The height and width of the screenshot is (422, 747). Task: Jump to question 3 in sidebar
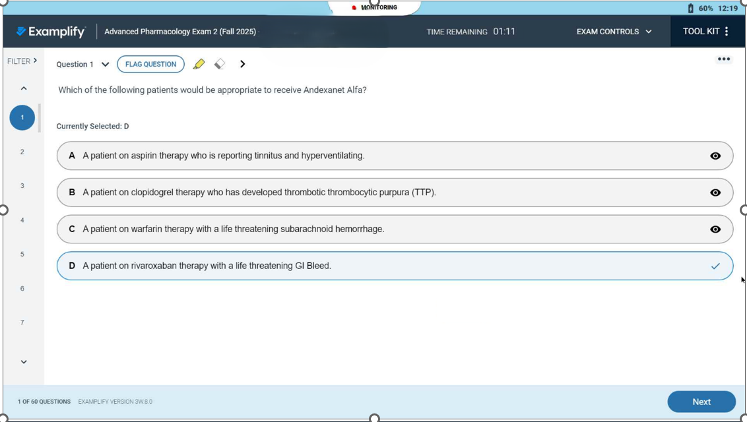point(22,186)
